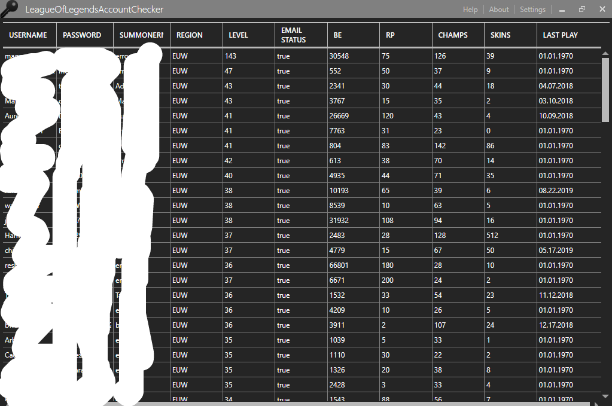Select the BE cell "3767"
The height and width of the screenshot is (406, 612).
[354, 101]
